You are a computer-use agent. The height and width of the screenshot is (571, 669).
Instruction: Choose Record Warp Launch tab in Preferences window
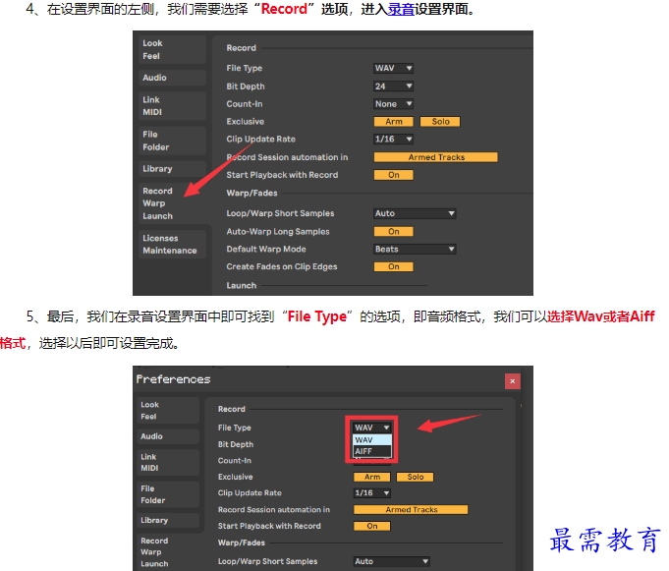coord(169,552)
